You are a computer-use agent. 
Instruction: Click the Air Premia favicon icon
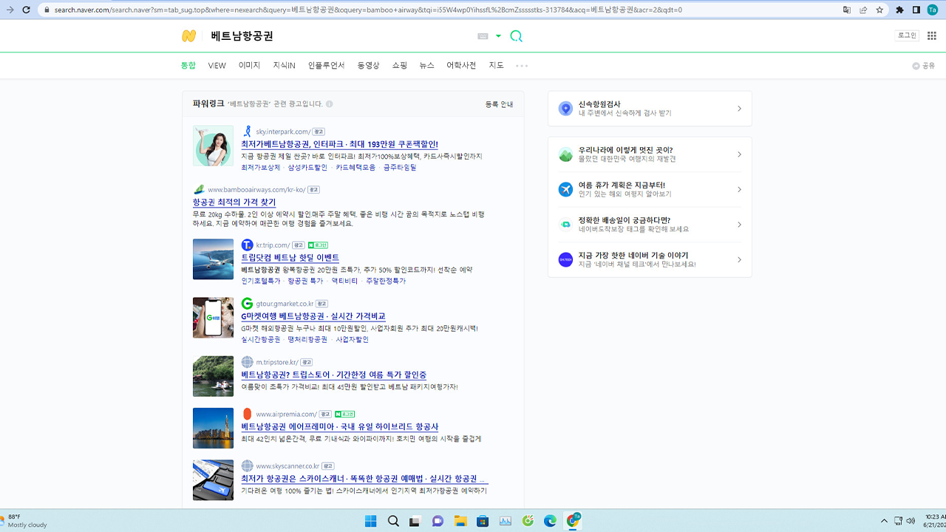pyautogui.click(x=248, y=414)
